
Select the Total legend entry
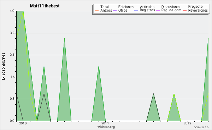click(105, 7)
